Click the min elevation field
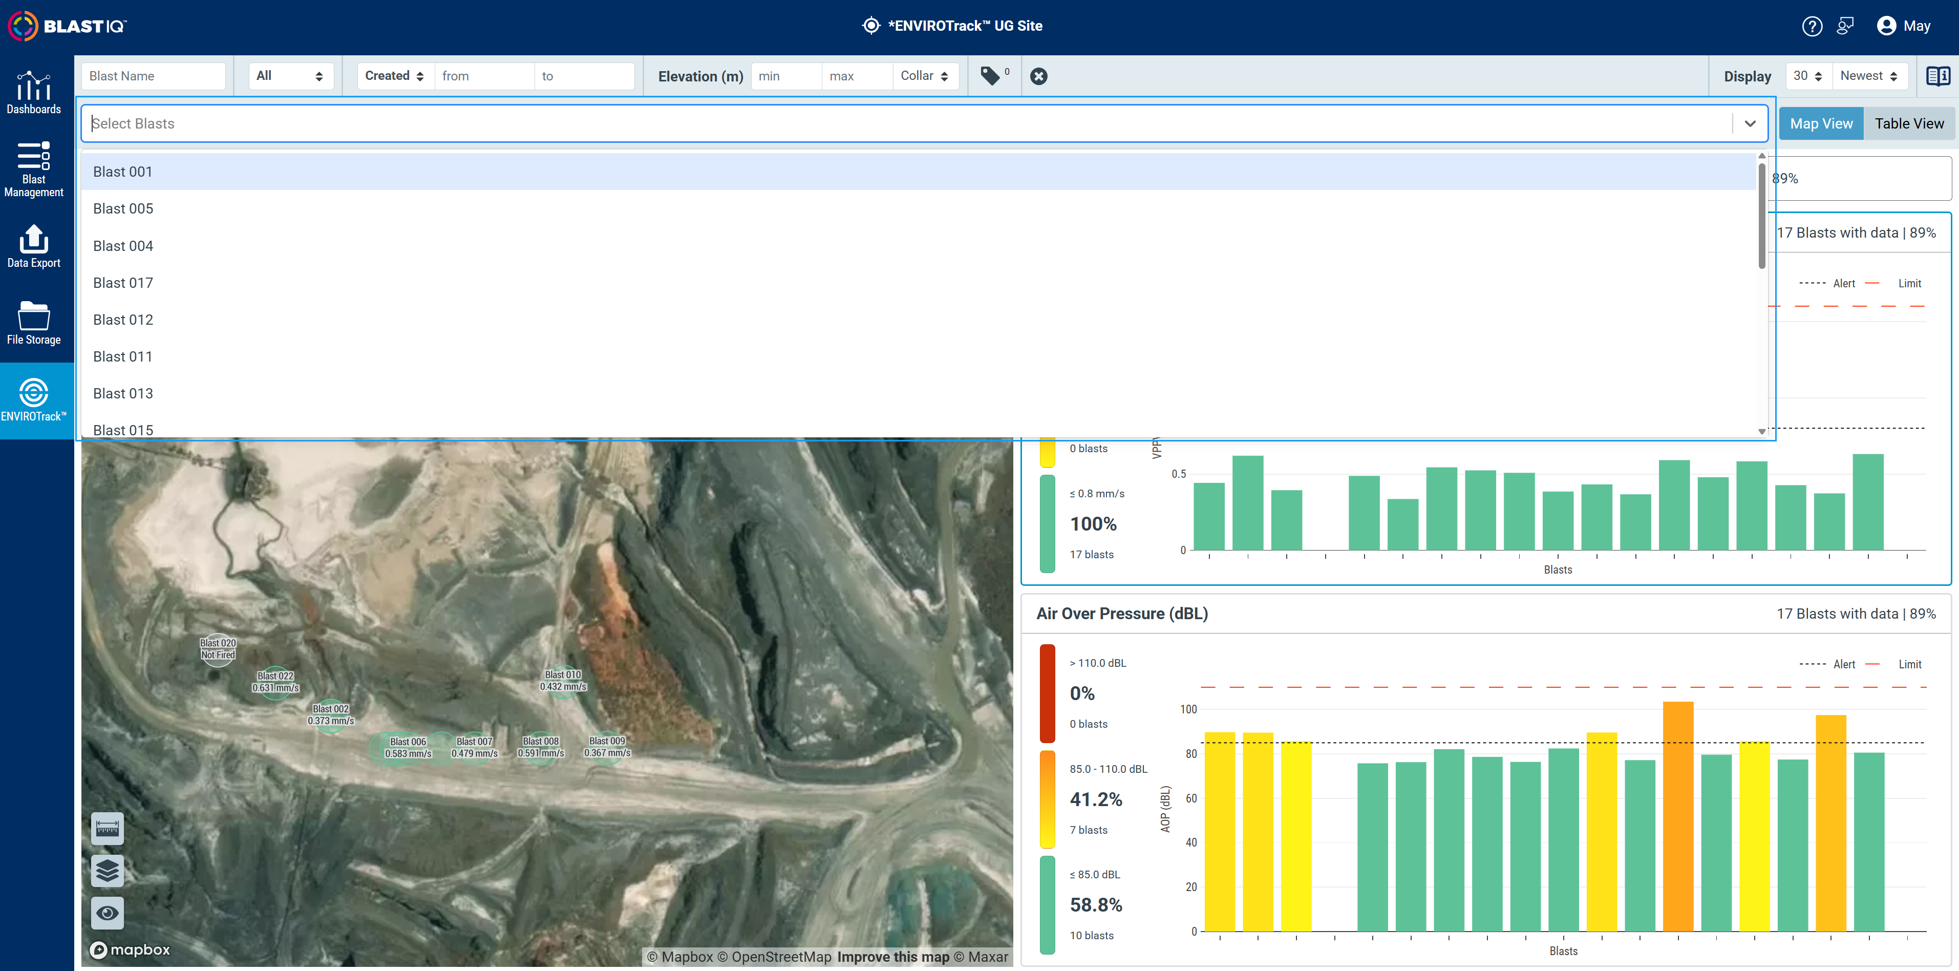Viewport: 1959px width, 971px height. (786, 75)
